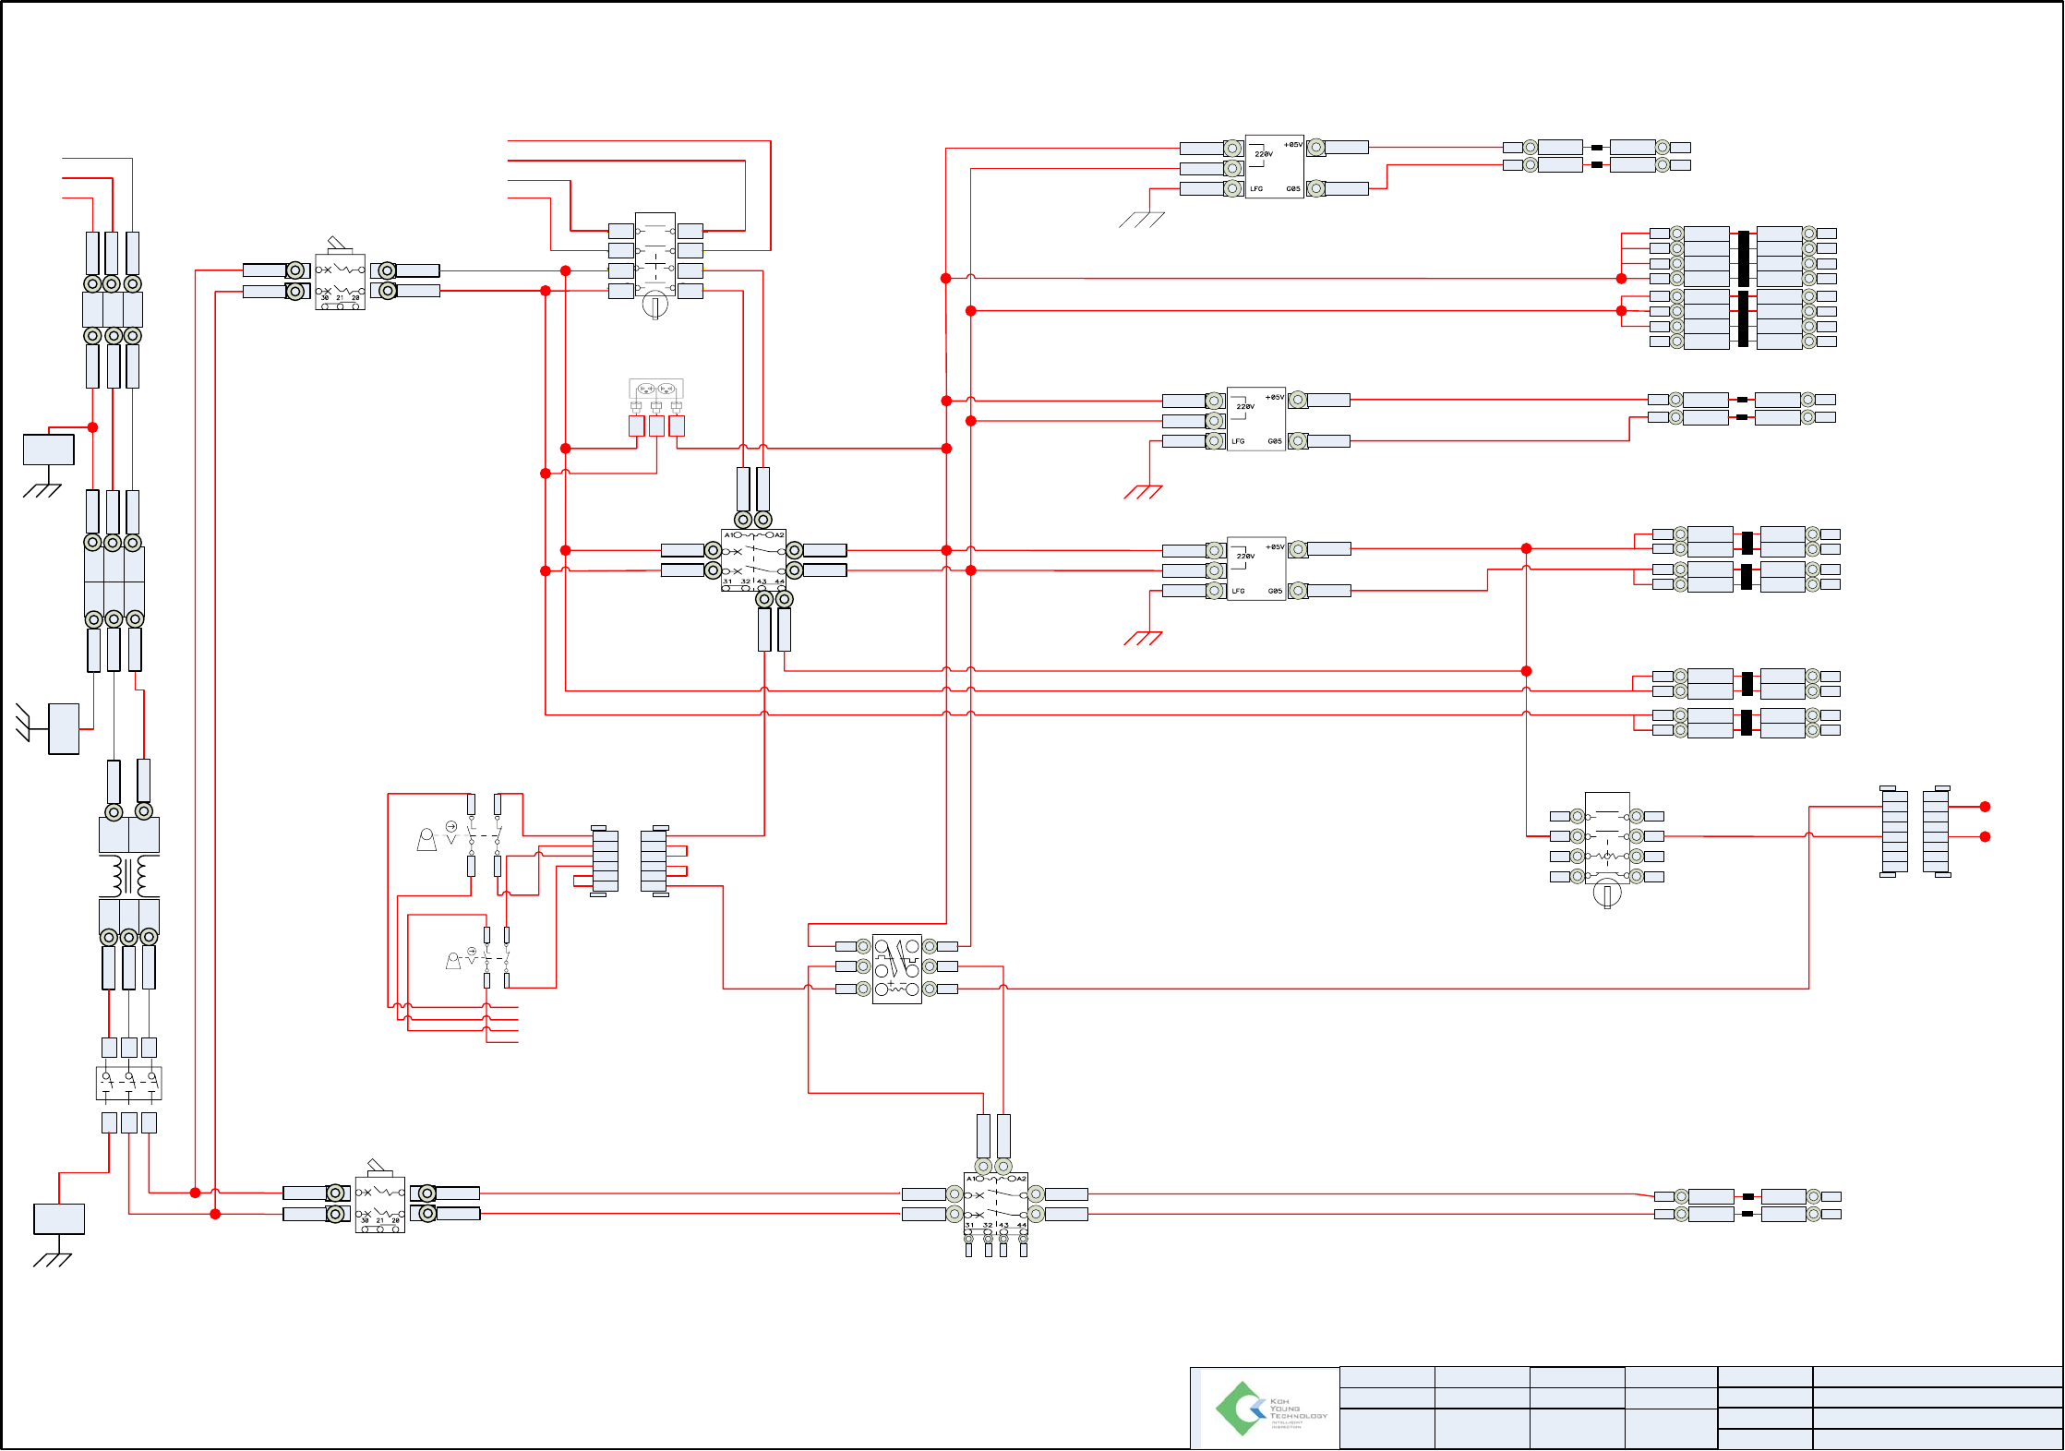2065x1451 pixels.
Task: Select the bottom A1/A2 contactor block
Action: (995, 1204)
